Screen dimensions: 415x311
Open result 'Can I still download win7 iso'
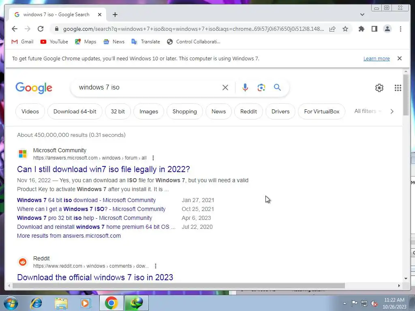[103, 169]
